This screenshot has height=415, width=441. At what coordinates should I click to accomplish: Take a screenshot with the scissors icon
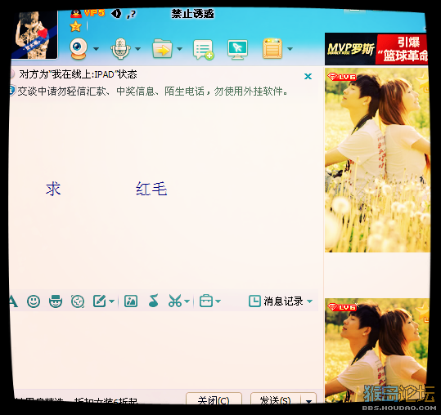[x=175, y=301]
